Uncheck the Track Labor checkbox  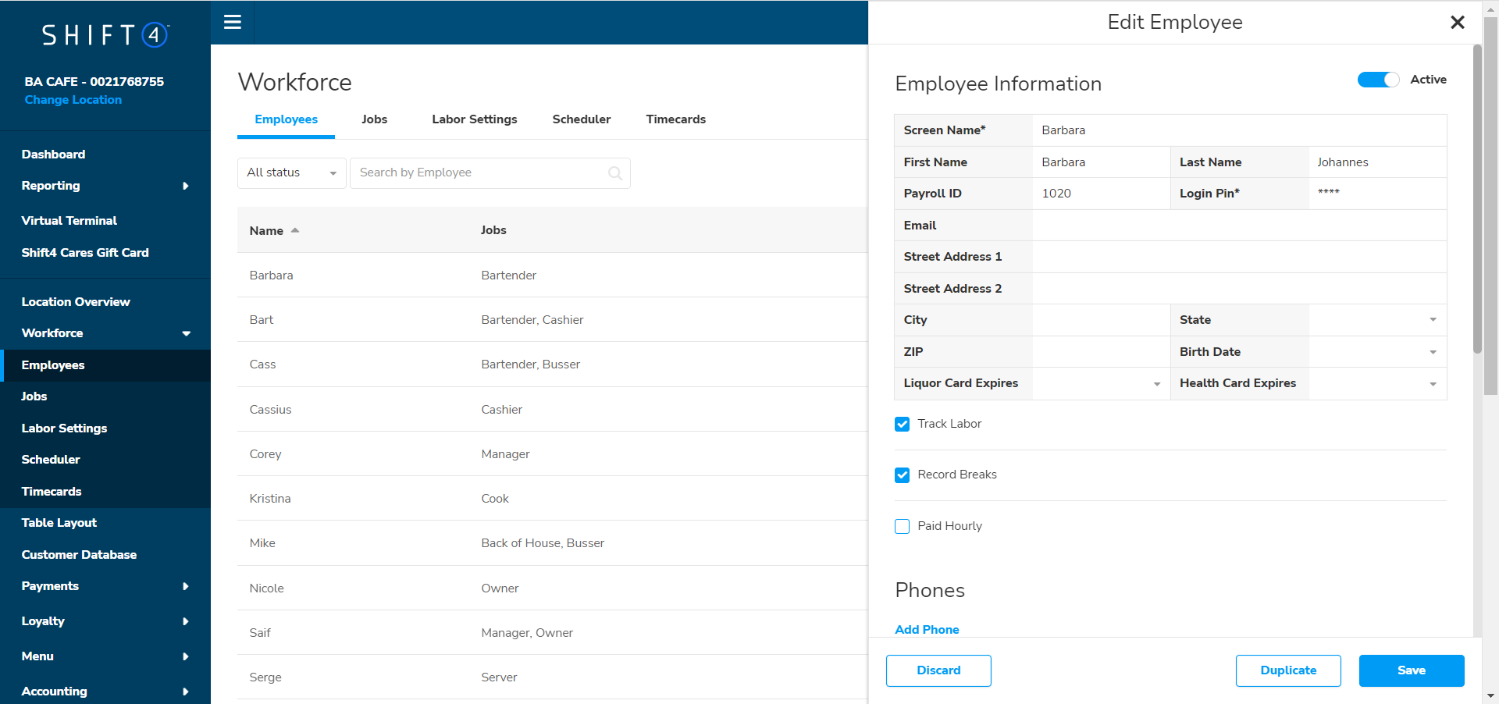point(903,424)
